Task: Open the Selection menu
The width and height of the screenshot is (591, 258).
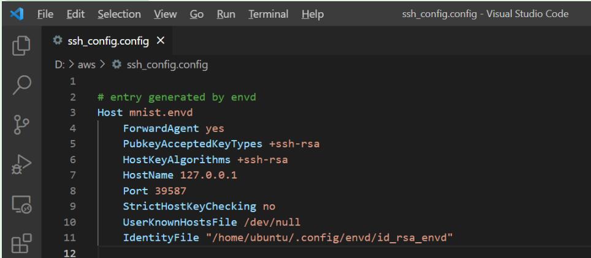Action: (119, 14)
